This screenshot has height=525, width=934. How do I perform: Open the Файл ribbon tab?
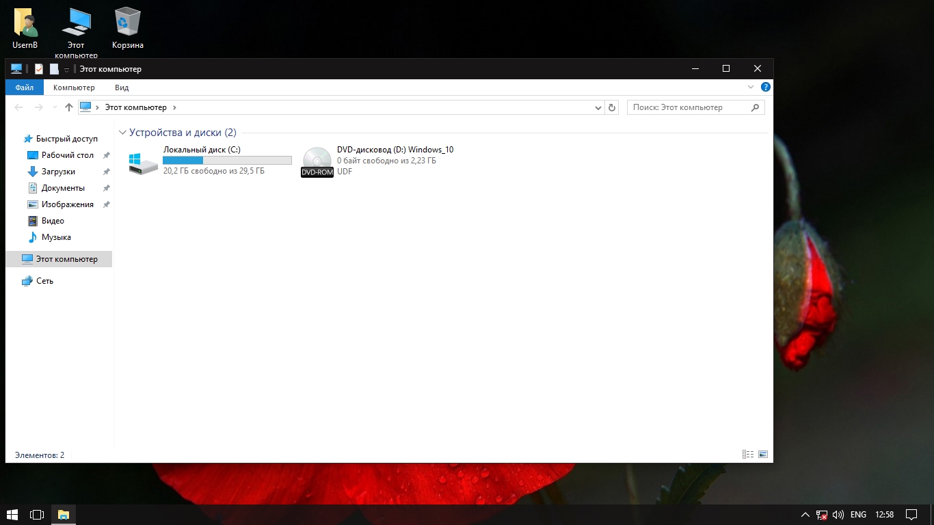(x=25, y=87)
